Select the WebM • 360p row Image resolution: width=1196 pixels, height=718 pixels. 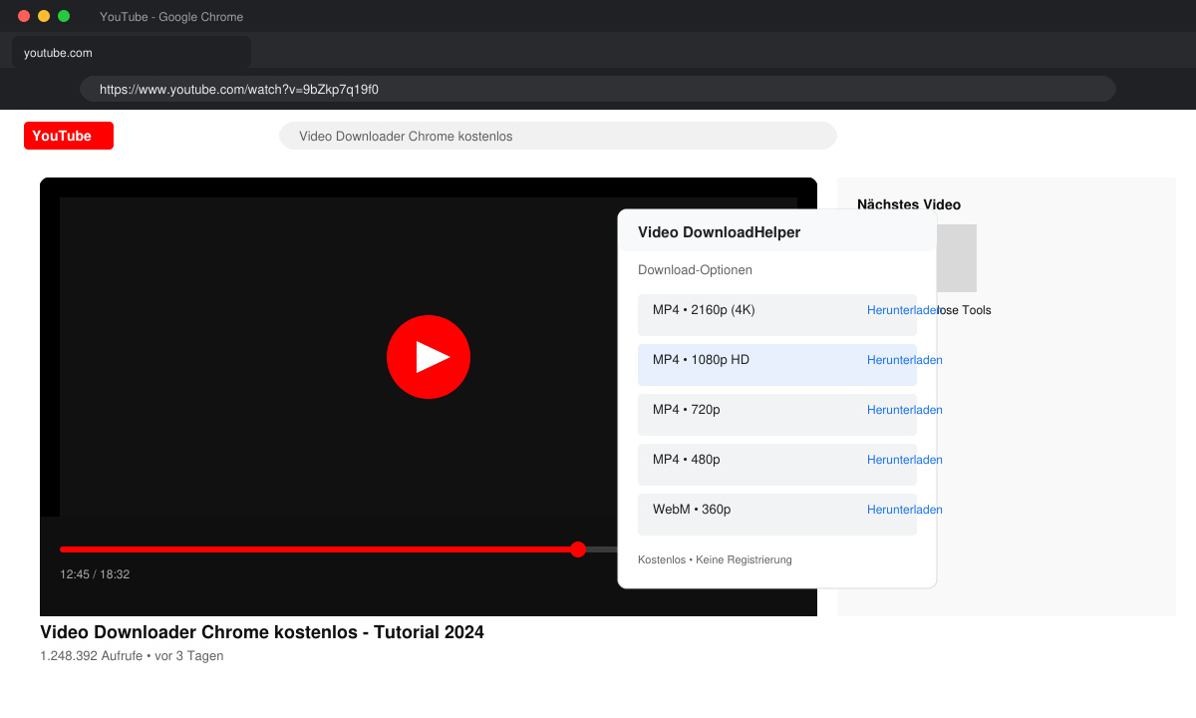pyautogui.click(x=777, y=515)
